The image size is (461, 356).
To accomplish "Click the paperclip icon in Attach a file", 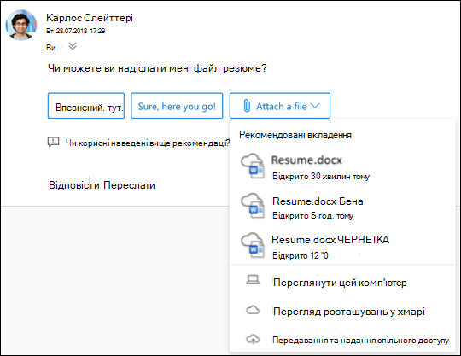I will (247, 106).
